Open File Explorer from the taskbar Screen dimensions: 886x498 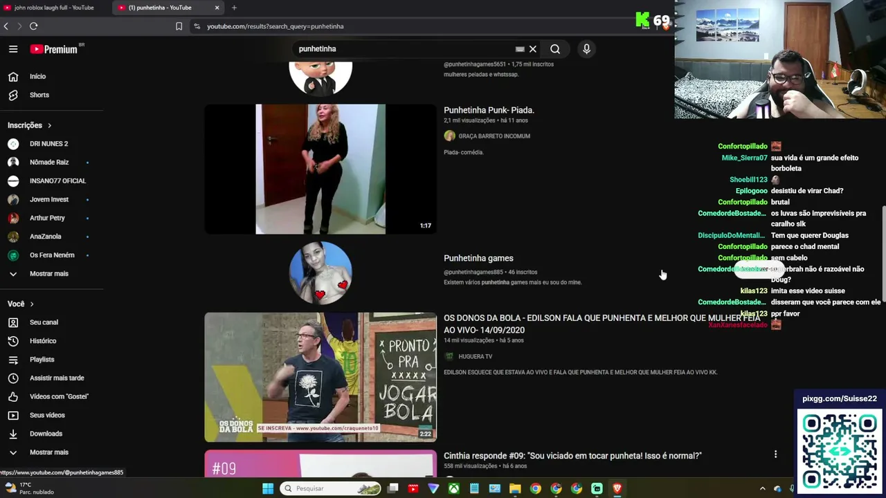(515, 489)
